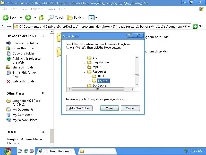
Task: Click Copy this folder icon
Action: coord(8,53)
